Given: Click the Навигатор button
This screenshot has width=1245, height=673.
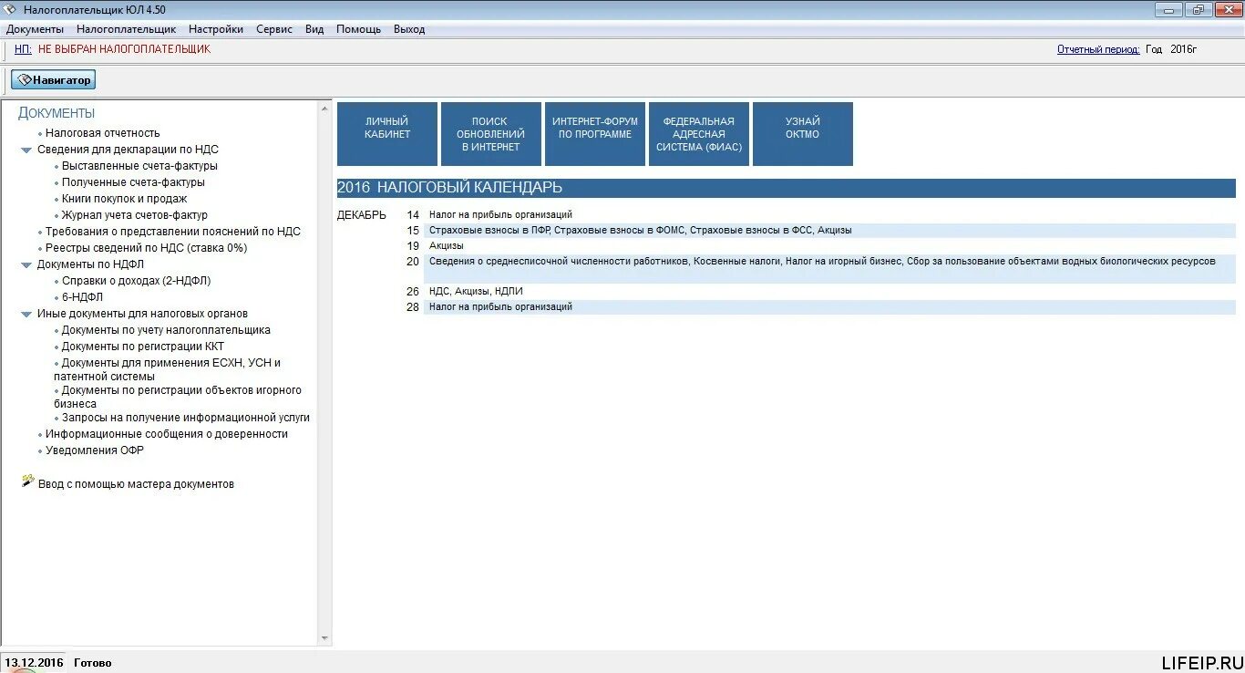Looking at the screenshot, I should [x=54, y=80].
